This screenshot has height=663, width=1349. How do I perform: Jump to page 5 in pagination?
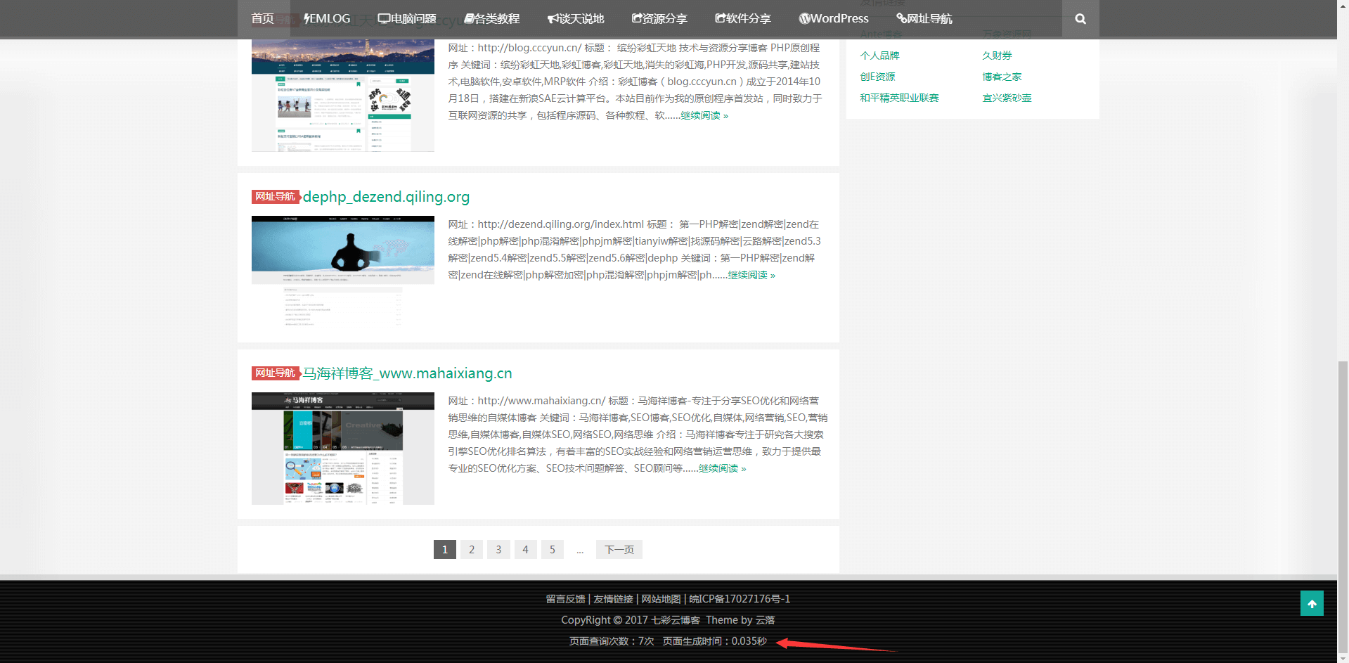(x=553, y=550)
